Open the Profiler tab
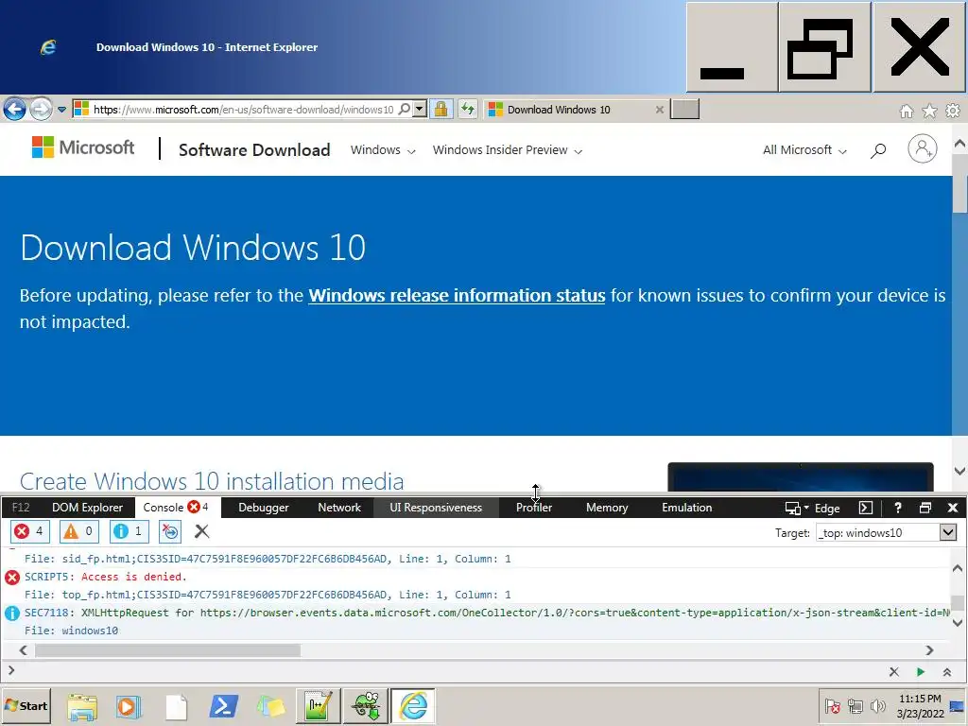The height and width of the screenshot is (726, 968). (534, 508)
